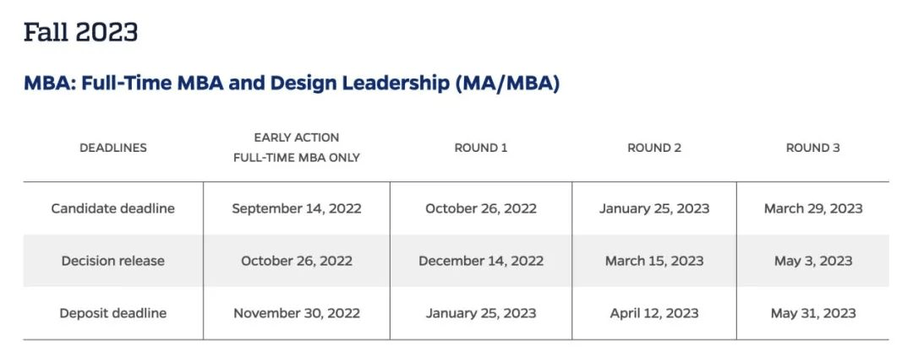Select the December 14, 2022 decision date
Screen dimensions: 913x357
click(481, 261)
